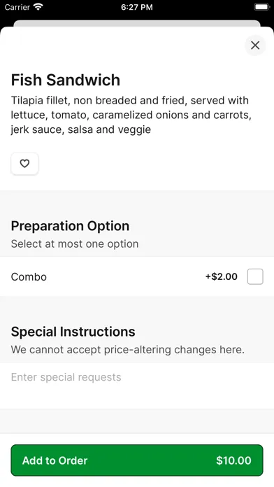
Task: Tap the Carrier label in status bar
Action: pyautogui.click(x=17, y=7)
